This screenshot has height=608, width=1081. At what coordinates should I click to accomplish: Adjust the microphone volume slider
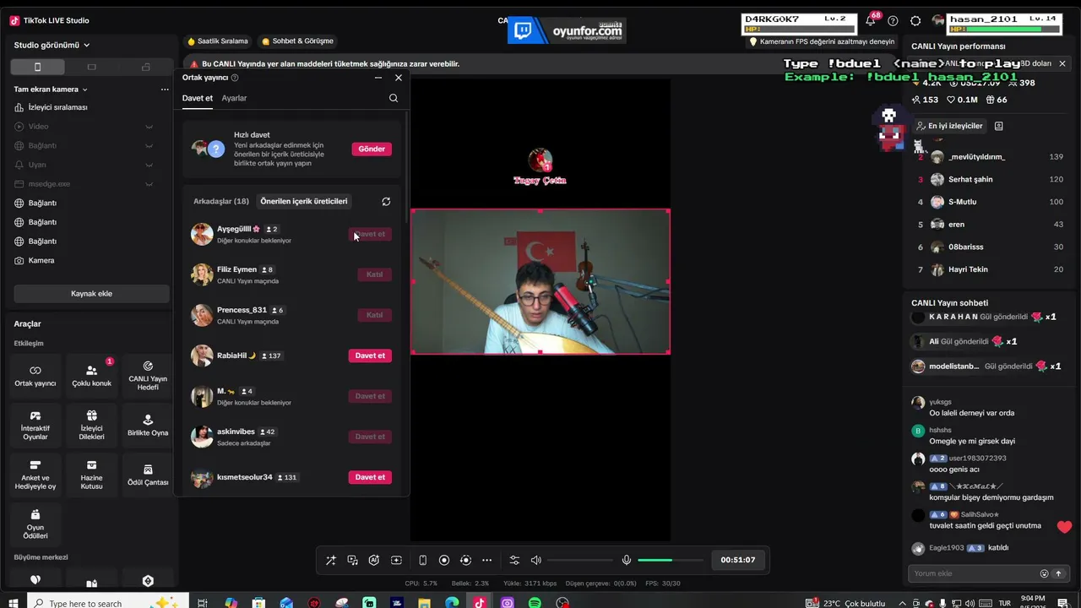click(671, 560)
